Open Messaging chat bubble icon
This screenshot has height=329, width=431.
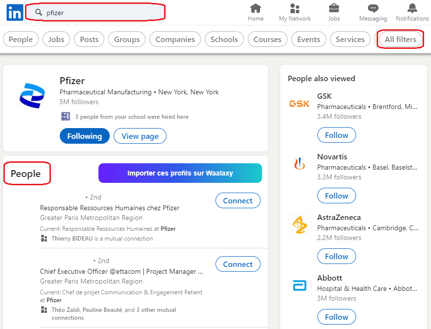pos(373,8)
